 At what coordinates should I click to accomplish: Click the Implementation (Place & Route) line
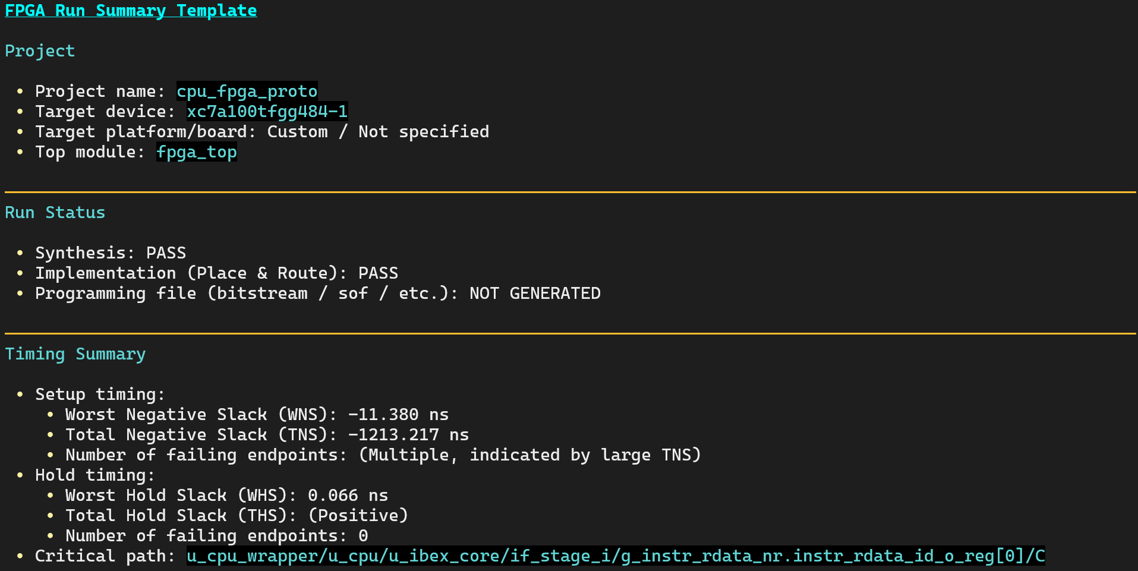217,273
